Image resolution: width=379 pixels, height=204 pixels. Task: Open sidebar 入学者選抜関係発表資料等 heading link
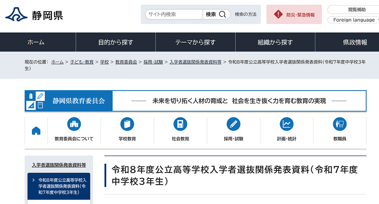click(x=59, y=165)
